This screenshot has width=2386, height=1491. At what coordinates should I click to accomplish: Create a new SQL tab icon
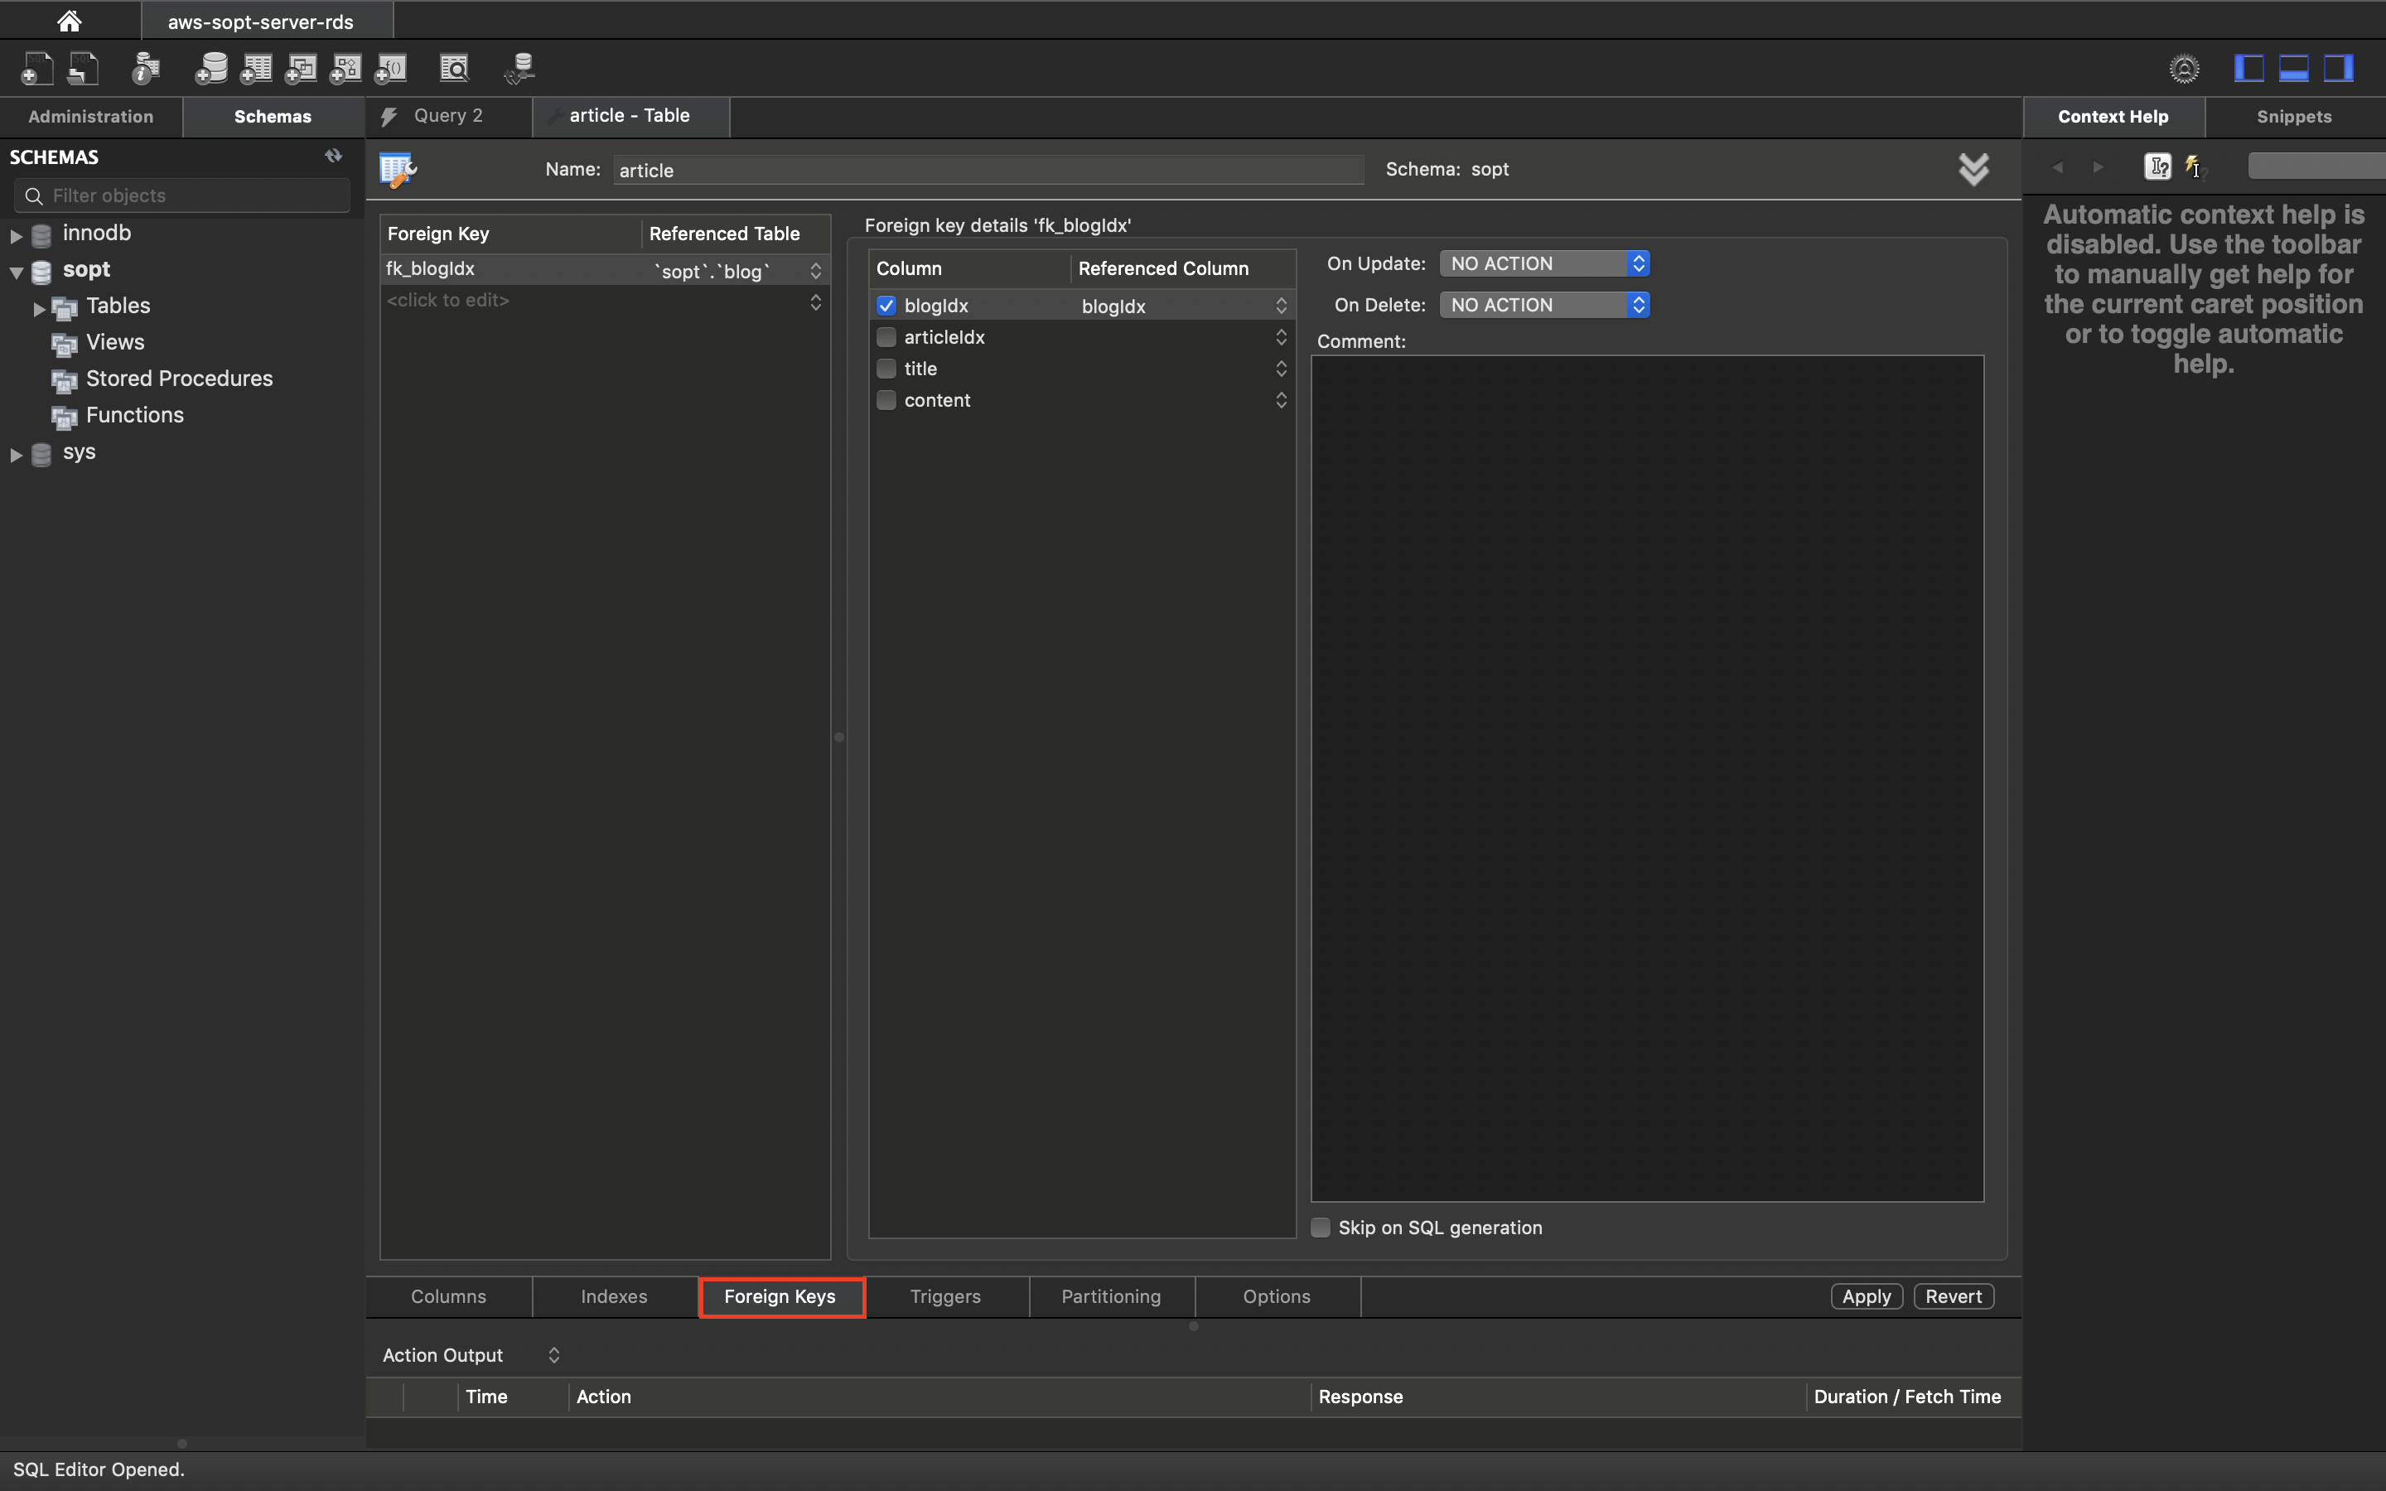click(36, 68)
